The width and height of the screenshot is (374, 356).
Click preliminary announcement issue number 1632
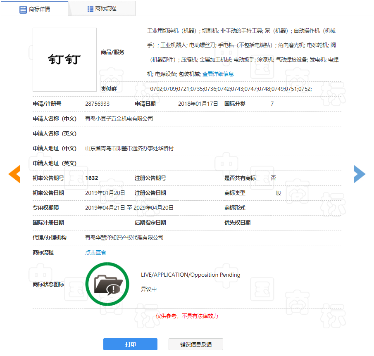[91, 178]
